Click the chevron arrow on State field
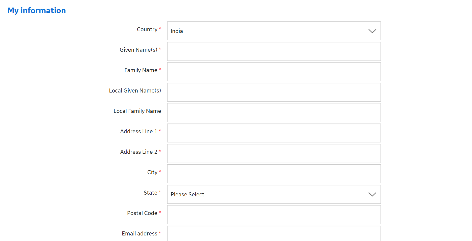The height and width of the screenshot is (241, 472). point(372,194)
